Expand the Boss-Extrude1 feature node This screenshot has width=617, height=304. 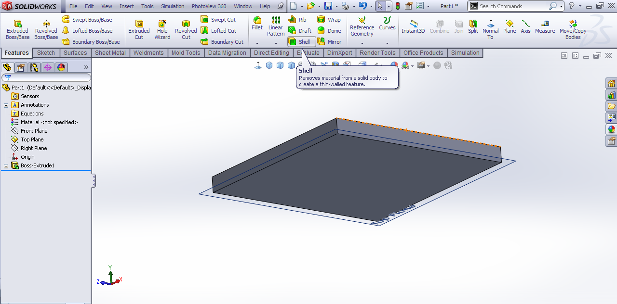tap(6, 165)
